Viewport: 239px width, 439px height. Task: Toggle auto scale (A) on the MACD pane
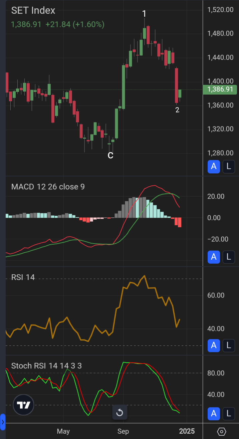214,257
